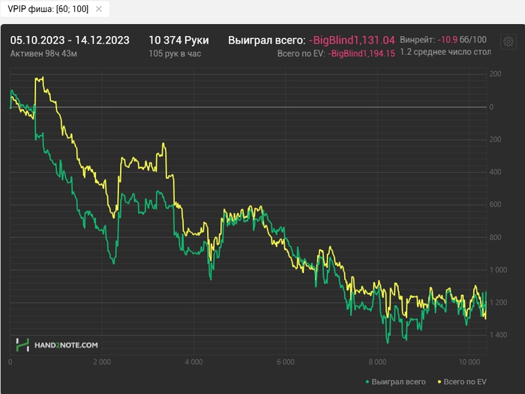Viewport: 525px width, 394px height.
Task: Click the 1.2 среднее число стол text
Action: click(x=445, y=53)
